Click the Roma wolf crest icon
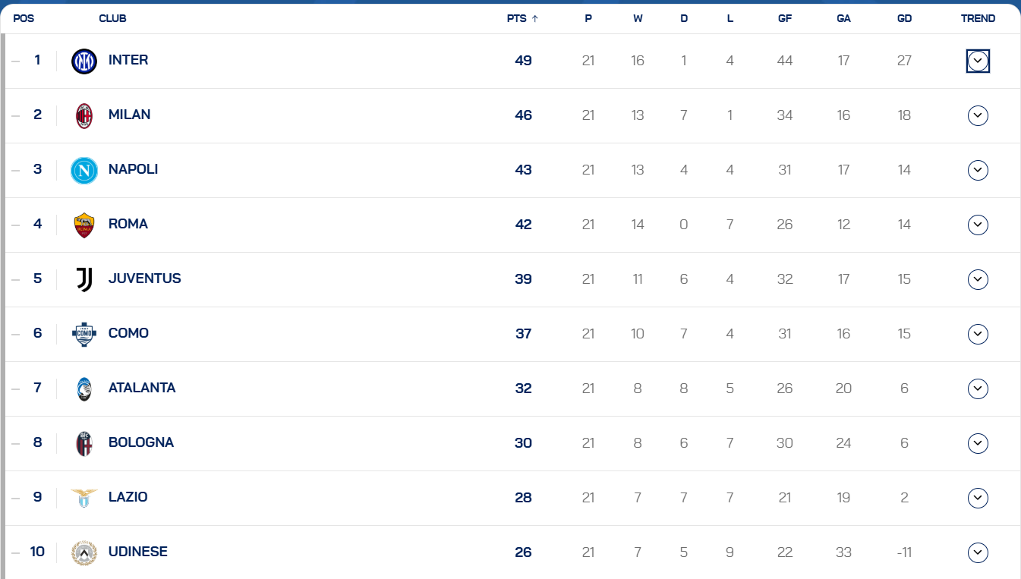Screen dimensions: 1021x579 (84, 225)
